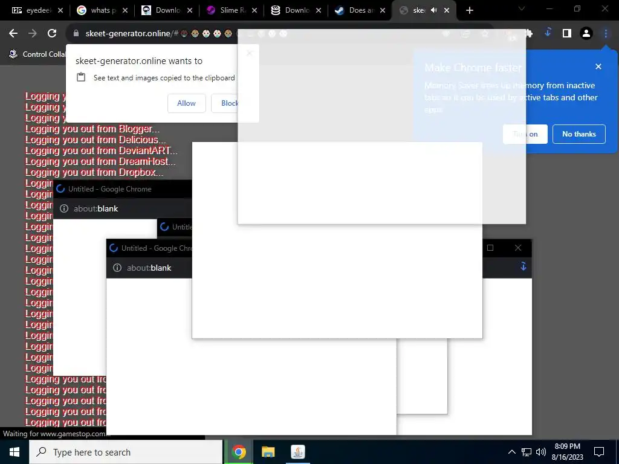
Task: Open the Windows notification center
Action: (599, 452)
